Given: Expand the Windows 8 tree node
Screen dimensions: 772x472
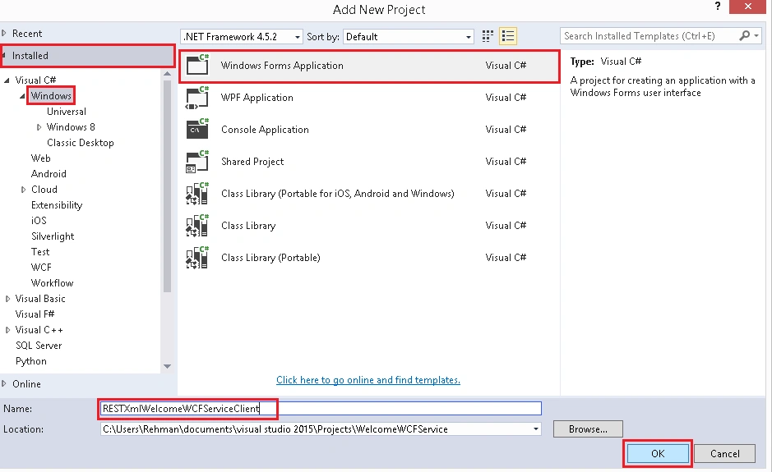Looking at the screenshot, I should click(39, 127).
